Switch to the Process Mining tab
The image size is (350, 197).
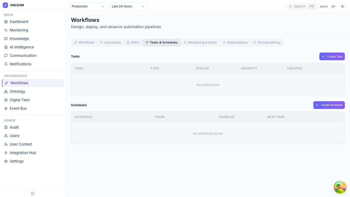[x=267, y=42]
